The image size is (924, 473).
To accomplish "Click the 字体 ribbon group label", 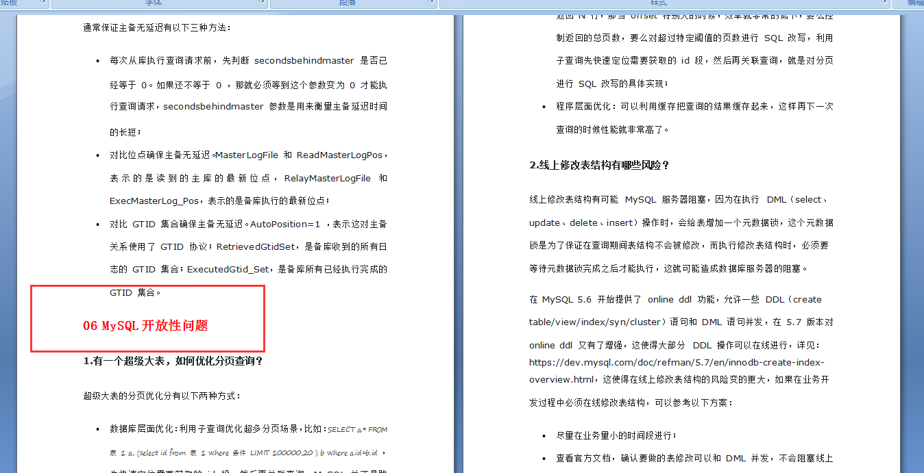I will click(152, 4).
